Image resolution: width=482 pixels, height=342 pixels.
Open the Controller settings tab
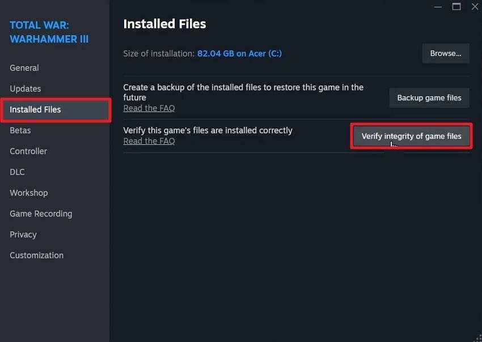(28, 151)
